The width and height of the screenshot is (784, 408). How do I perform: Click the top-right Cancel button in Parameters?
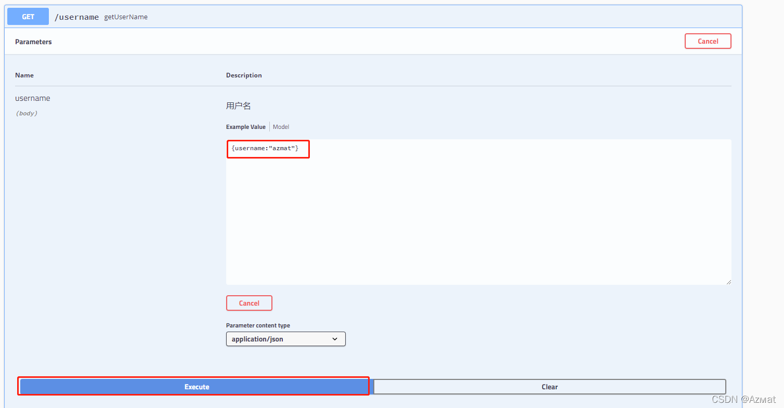(708, 41)
